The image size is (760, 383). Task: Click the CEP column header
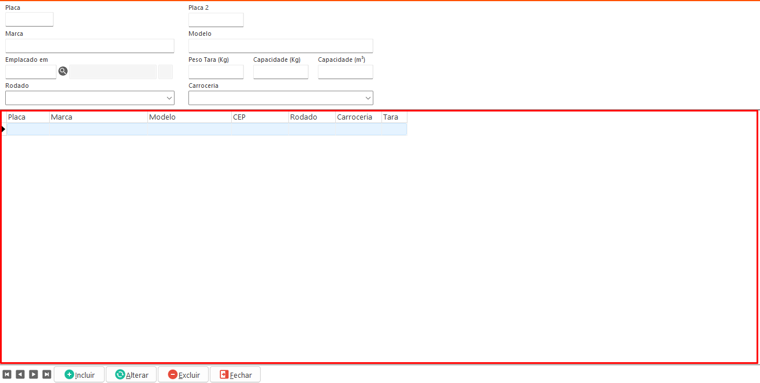pos(259,117)
